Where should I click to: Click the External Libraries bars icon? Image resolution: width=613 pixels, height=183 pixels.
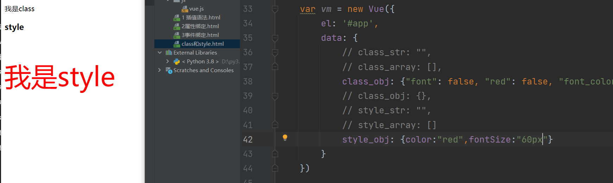(x=169, y=52)
